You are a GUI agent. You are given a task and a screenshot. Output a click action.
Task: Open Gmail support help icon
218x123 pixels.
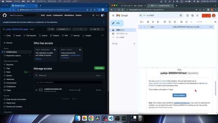[x=187, y=15]
